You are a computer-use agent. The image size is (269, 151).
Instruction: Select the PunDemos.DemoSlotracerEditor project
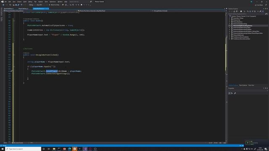point(242,39)
